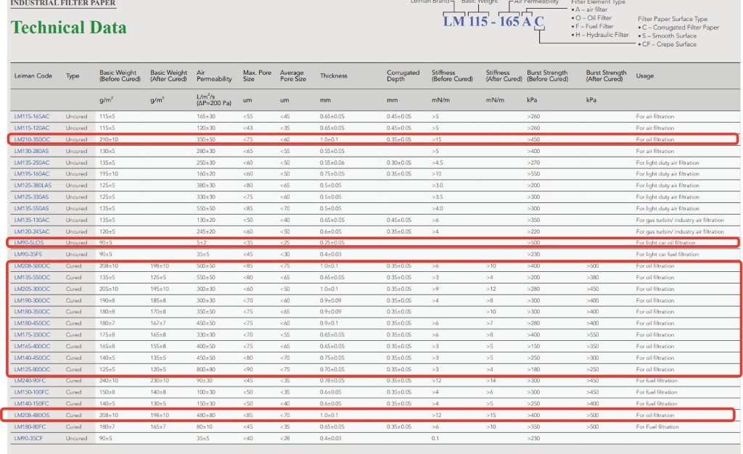Click the '5±2' air permeability value
The image size is (743, 454).
point(202,243)
